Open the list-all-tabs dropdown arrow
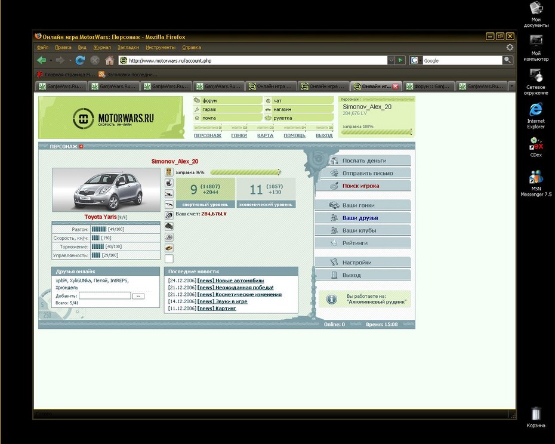Image resolution: width=555 pixels, height=444 pixels. tap(511, 86)
